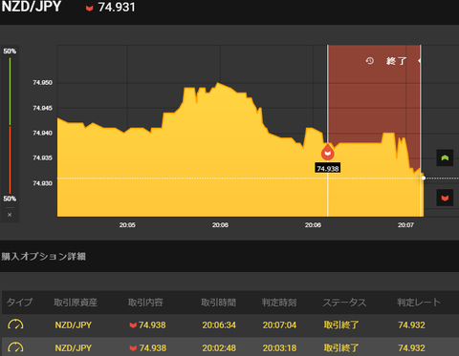Click the 判定レート column header
Screen dimensions: 459x356
(x=419, y=303)
